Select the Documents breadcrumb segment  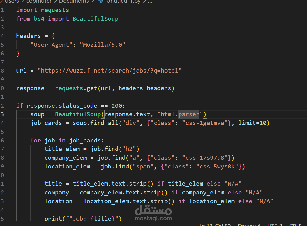point(74,1)
